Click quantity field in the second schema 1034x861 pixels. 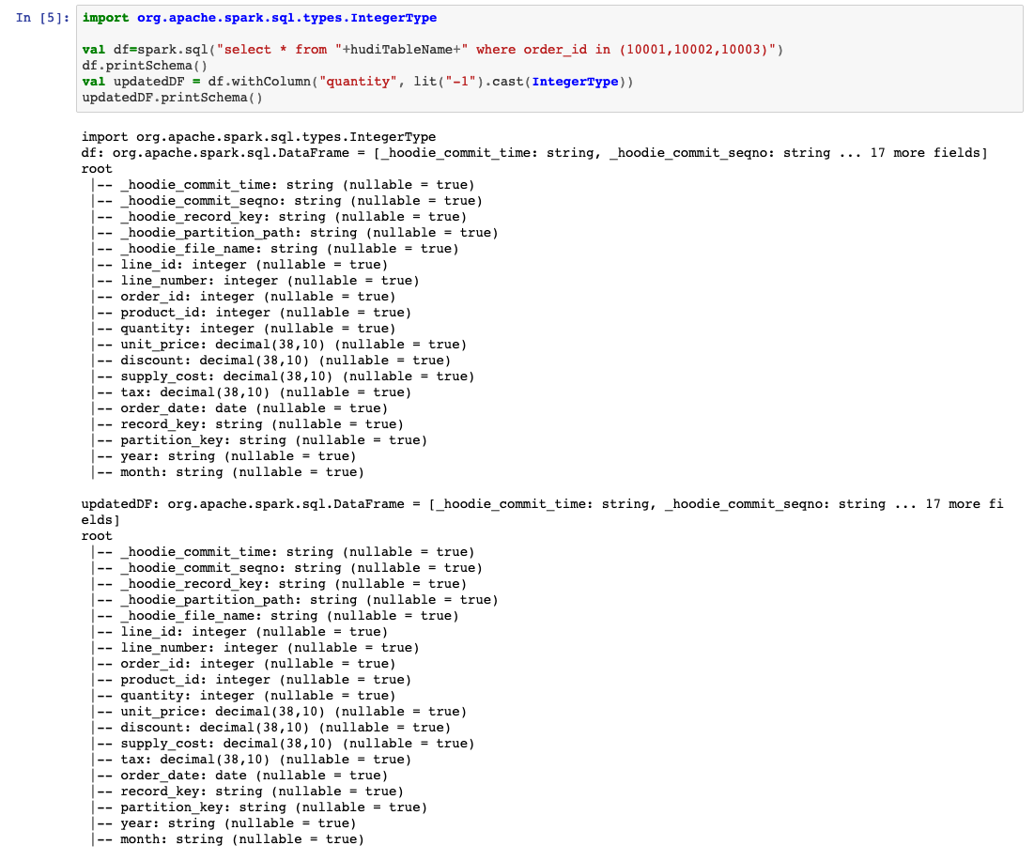[157, 696]
